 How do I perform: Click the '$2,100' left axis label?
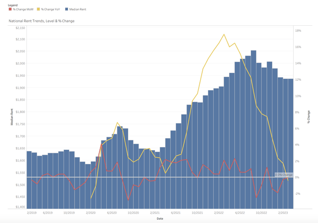20,39
